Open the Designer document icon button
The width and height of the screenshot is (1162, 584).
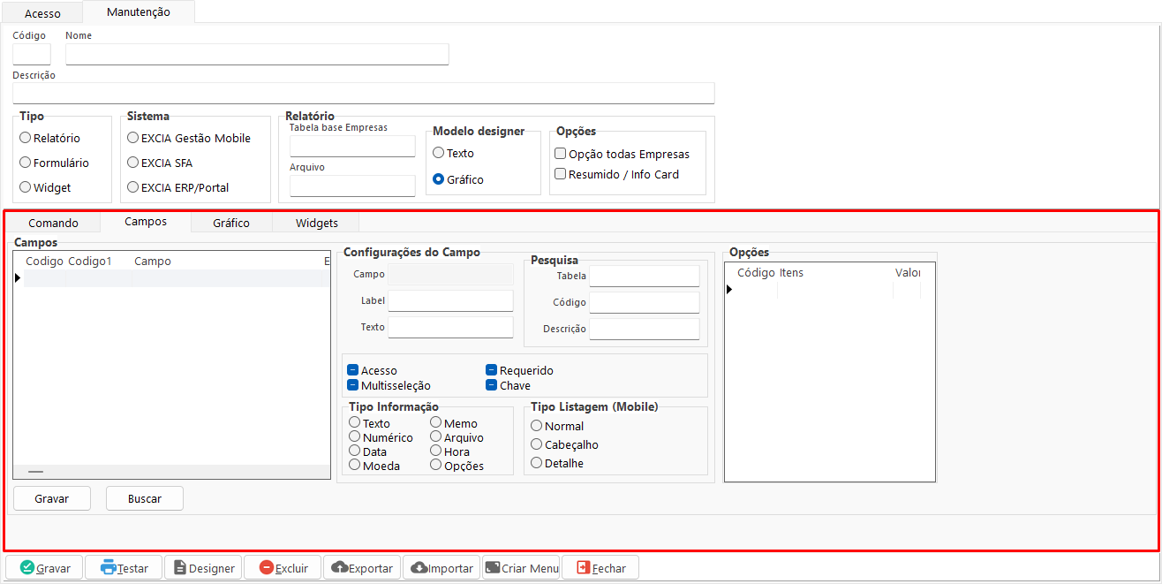pos(179,568)
